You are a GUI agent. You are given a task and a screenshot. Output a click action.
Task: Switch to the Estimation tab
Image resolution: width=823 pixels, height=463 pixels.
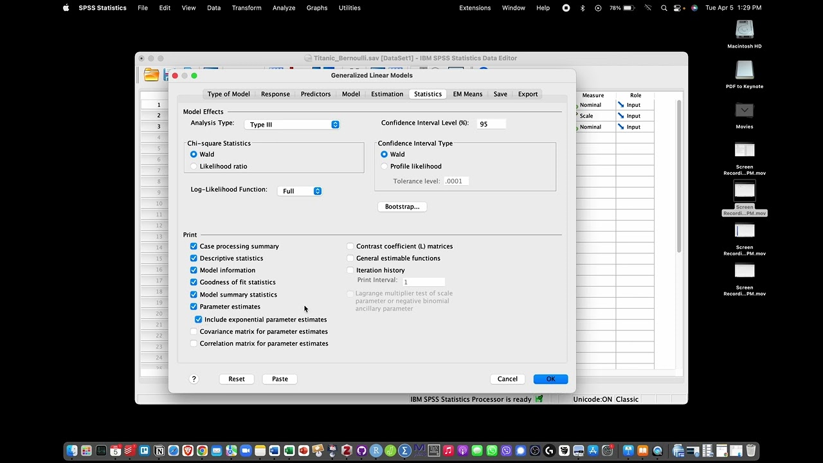click(x=387, y=94)
